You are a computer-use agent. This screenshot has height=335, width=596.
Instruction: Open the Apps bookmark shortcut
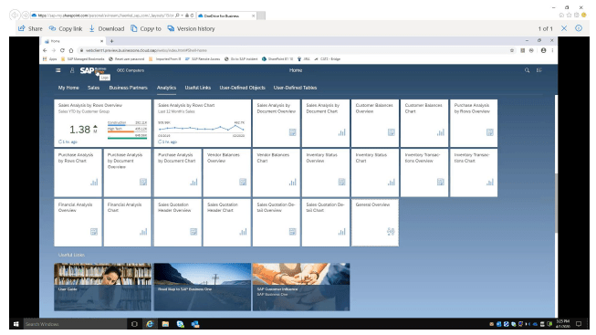coord(50,59)
